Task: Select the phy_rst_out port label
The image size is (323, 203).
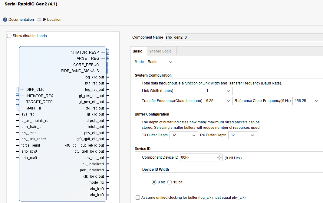Action: tap(94, 158)
